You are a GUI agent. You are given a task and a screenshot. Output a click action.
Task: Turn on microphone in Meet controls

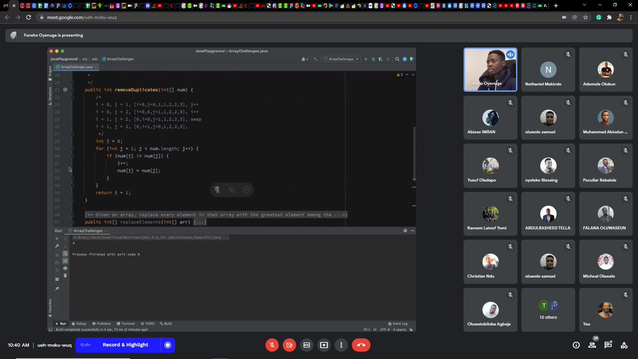(x=272, y=345)
